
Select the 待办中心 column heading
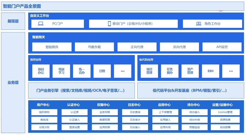pyautogui.click(x=194, y=105)
